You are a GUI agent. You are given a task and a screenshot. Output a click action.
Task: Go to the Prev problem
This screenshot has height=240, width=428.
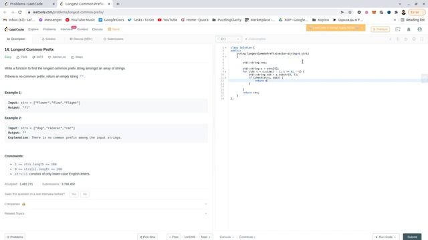(174, 237)
